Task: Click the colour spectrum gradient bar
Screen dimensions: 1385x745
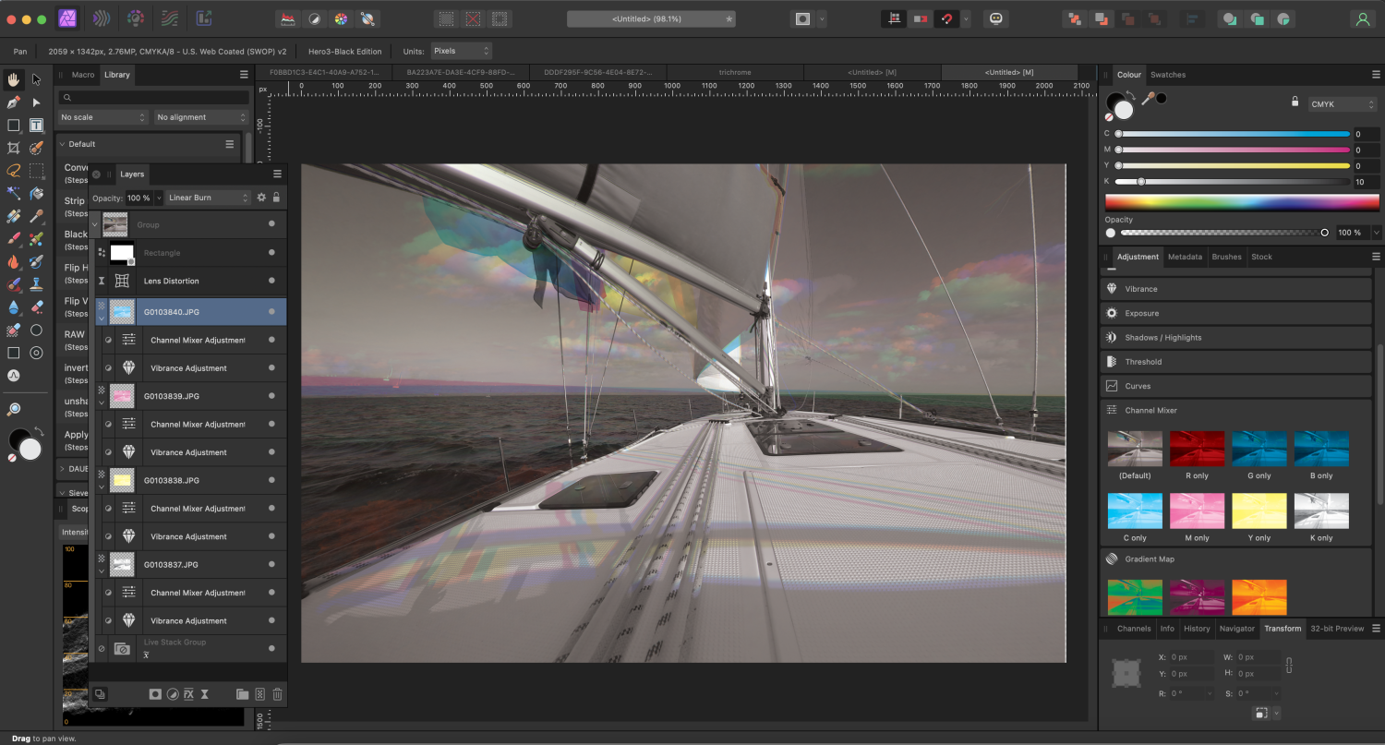Action: tap(1243, 203)
